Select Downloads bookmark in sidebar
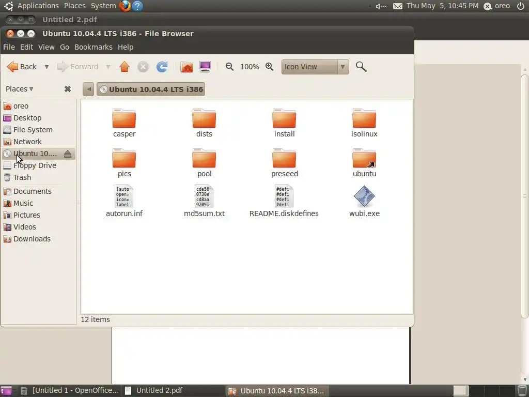529x397 pixels. click(x=39, y=239)
